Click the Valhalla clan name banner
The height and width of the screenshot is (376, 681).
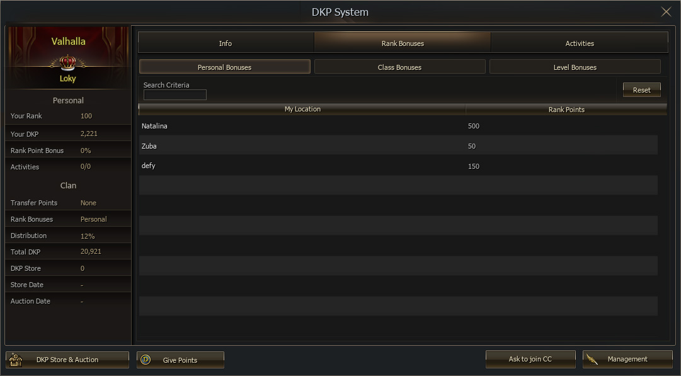pos(68,42)
